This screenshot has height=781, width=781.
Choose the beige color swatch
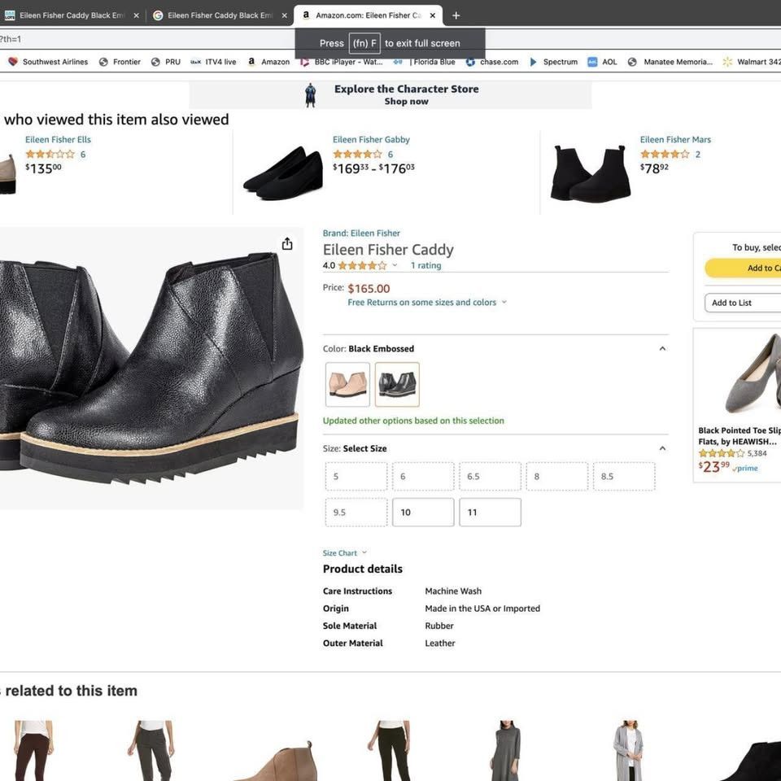pyautogui.click(x=347, y=384)
